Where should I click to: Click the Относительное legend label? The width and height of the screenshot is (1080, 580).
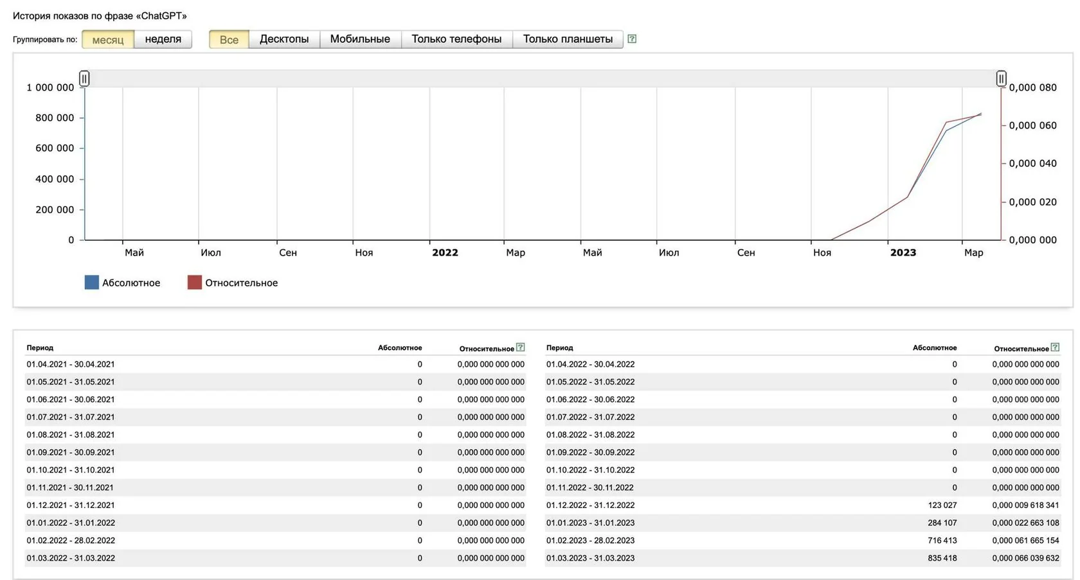tap(242, 283)
